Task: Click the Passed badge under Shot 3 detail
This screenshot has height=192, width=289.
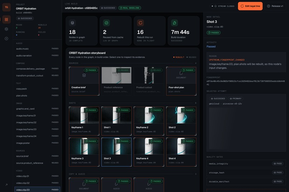Action: click(x=213, y=33)
